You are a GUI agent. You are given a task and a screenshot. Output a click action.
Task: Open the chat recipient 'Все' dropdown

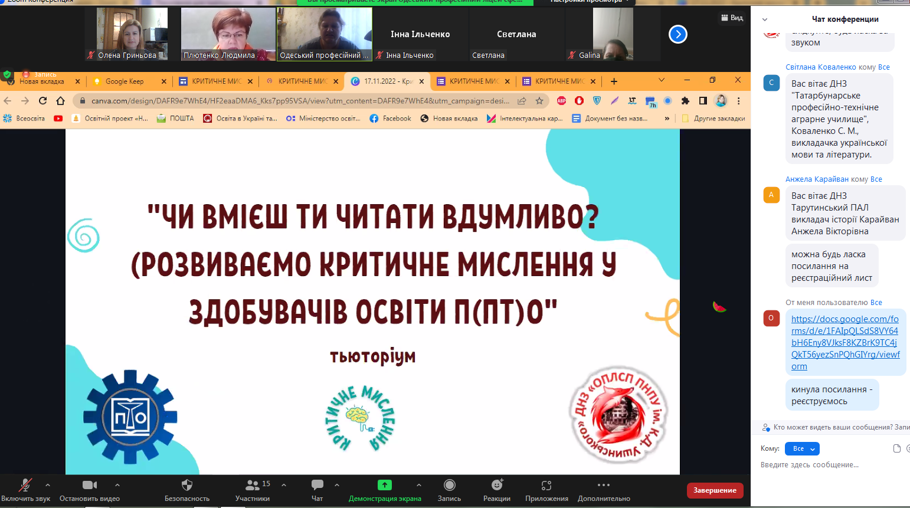(x=802, y=448)
